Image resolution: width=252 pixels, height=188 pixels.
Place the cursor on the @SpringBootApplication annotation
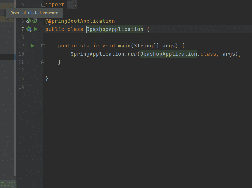click(80, 21)
